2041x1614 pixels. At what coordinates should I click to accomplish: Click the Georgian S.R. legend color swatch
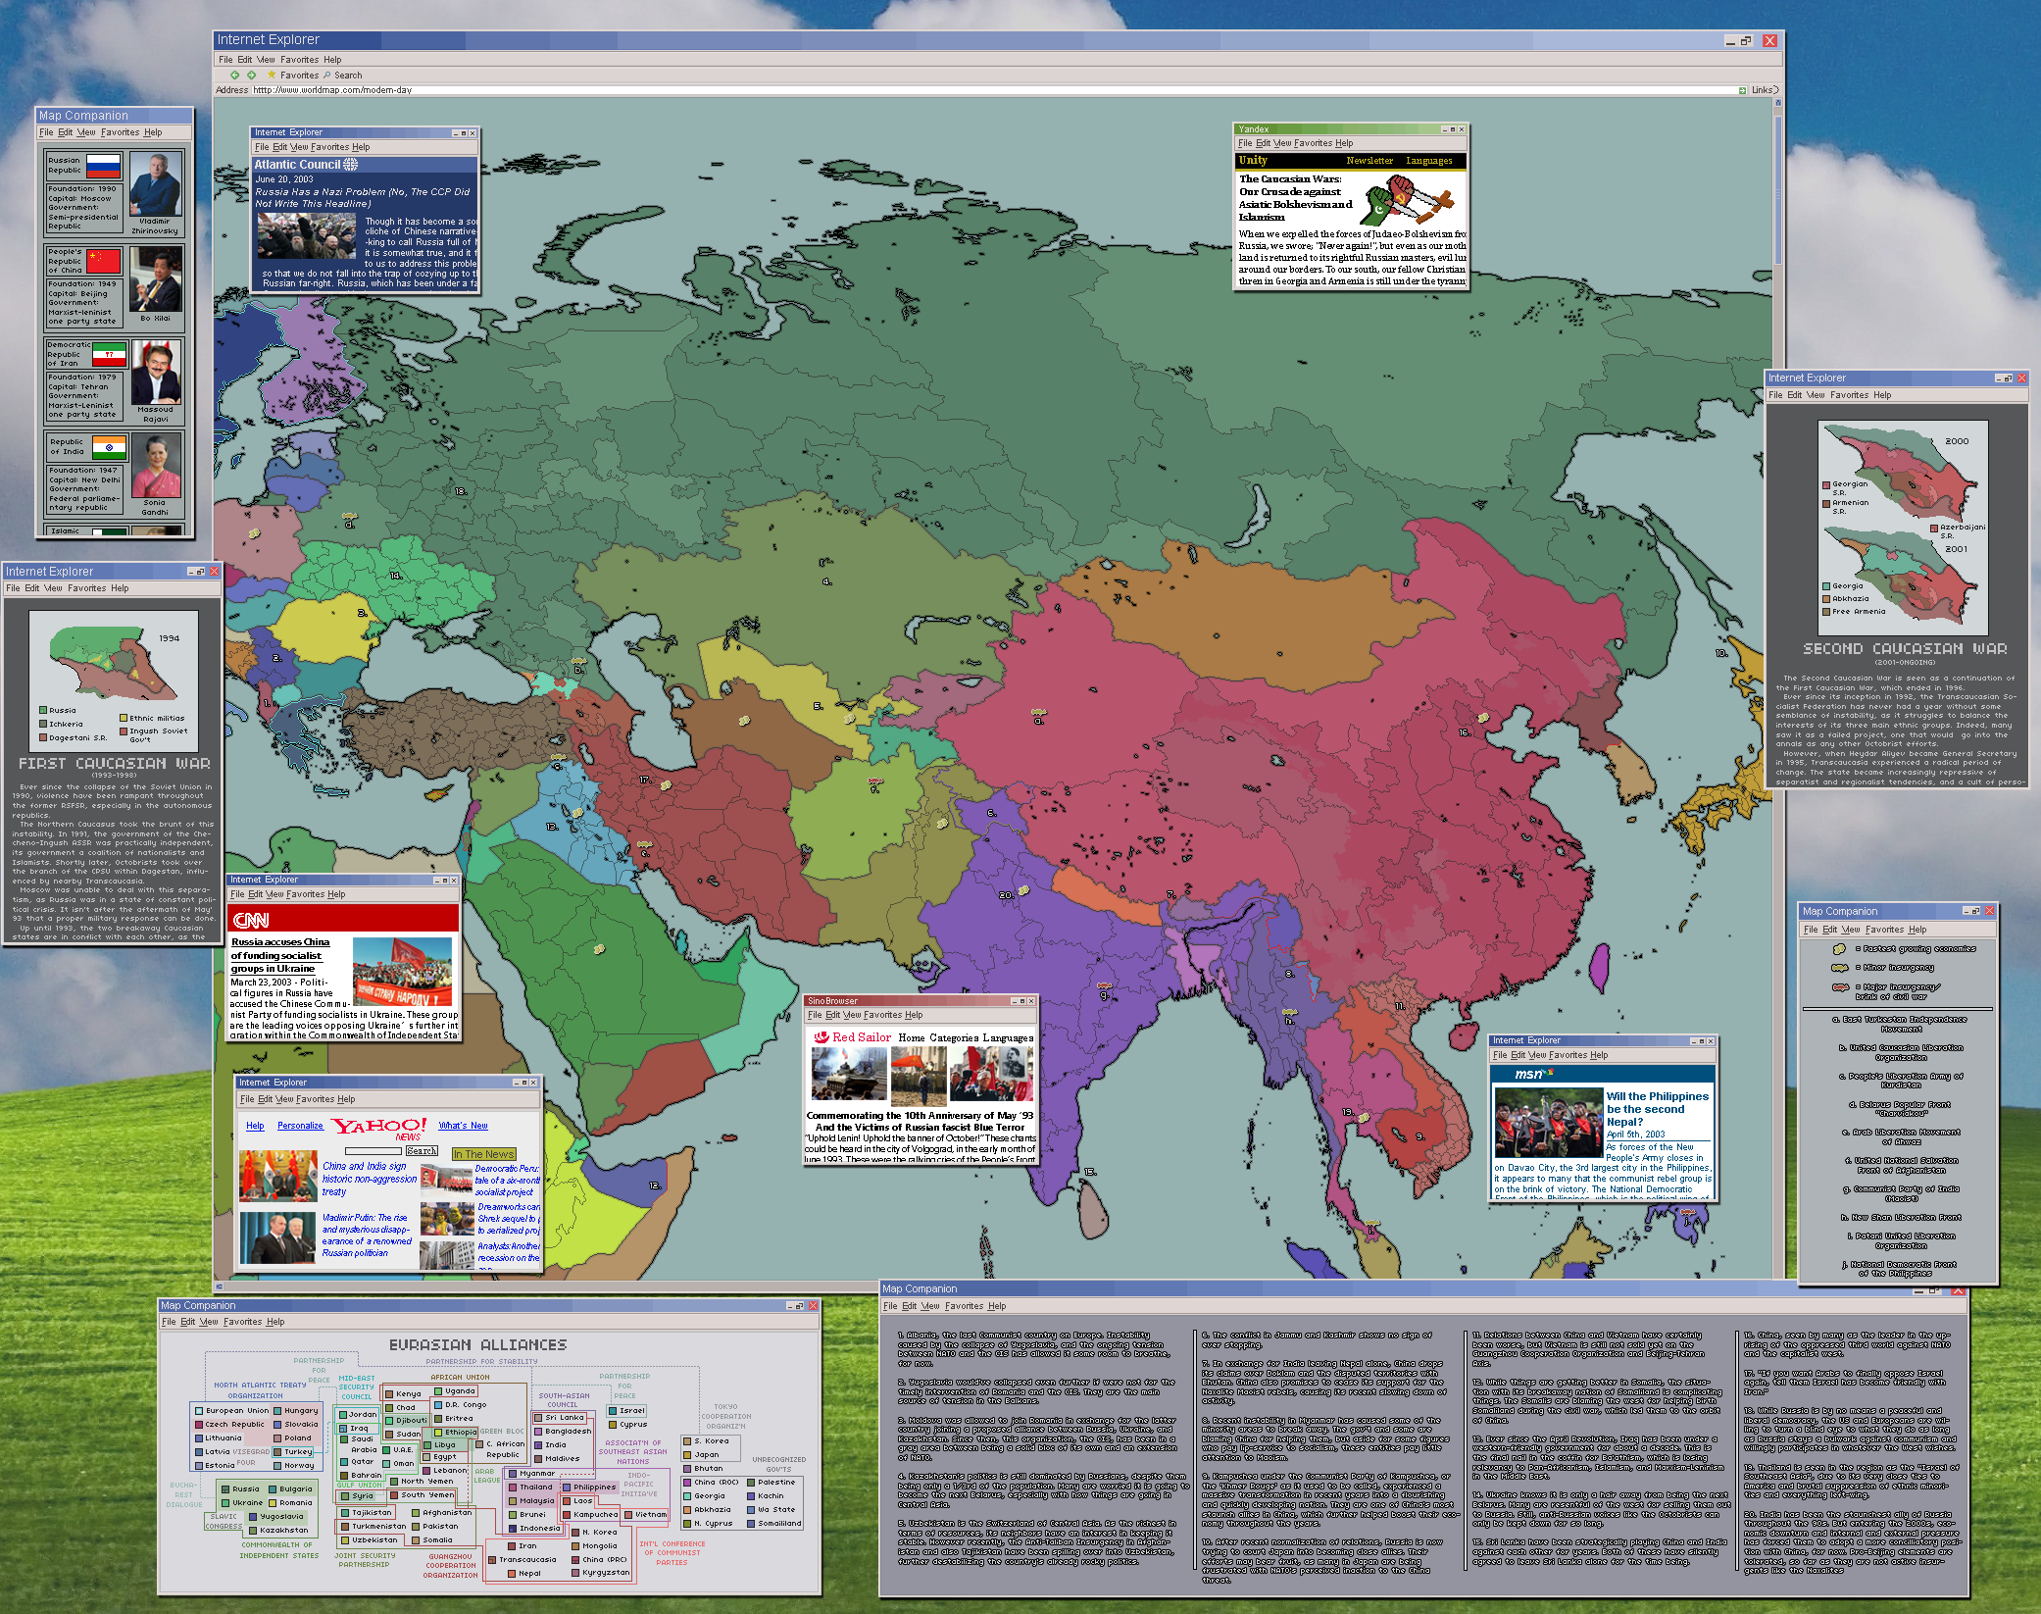tap(1826, 484)
